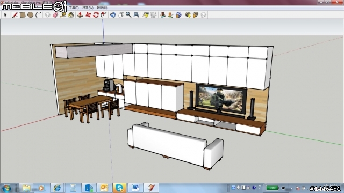Screen dimensions: 344x193
Task: Select the Zoom magnifier tool
Action: pos(128,15)
